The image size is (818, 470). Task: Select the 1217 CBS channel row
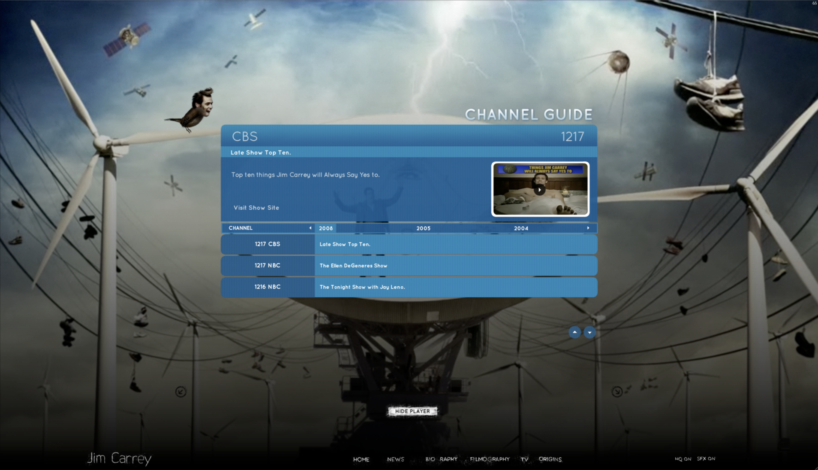coord(409,244)
